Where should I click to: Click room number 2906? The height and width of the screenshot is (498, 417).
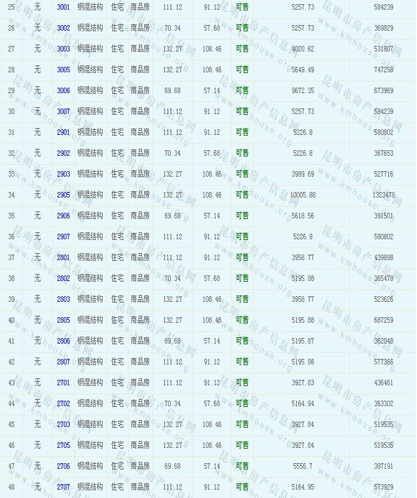[x=63, y=216]
